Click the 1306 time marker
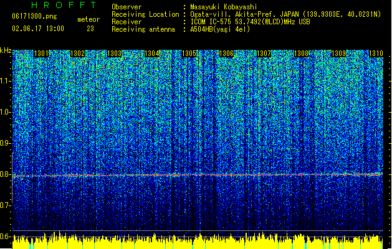392x249 pixels. coord(226,54)
